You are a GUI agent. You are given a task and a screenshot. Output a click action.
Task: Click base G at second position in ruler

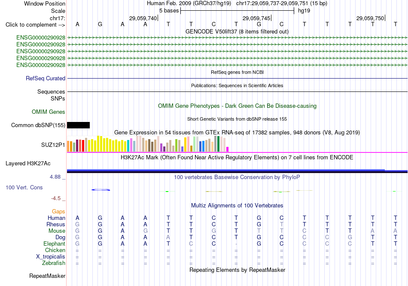(100, 24)
